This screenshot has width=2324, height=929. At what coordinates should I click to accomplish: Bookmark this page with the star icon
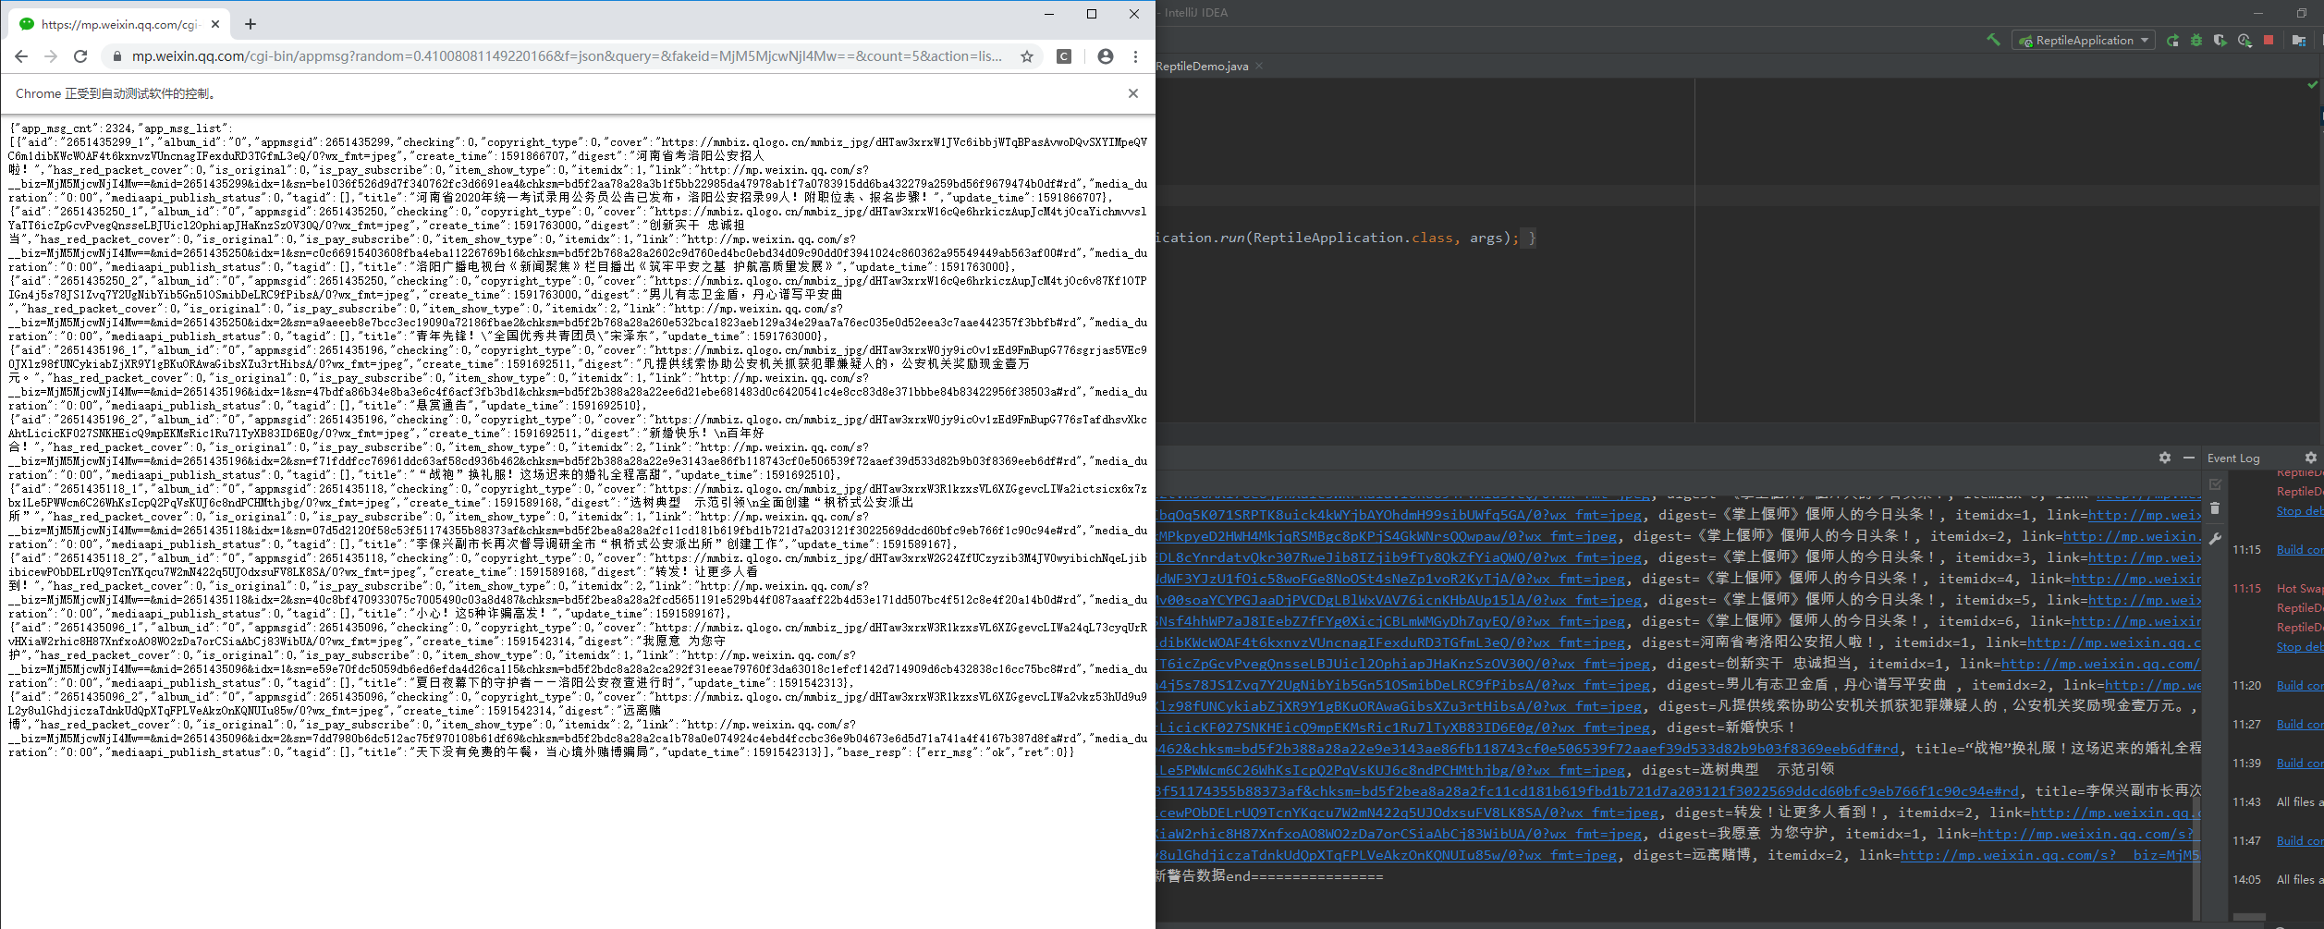pyautogui.click(x=1027, y=56)
